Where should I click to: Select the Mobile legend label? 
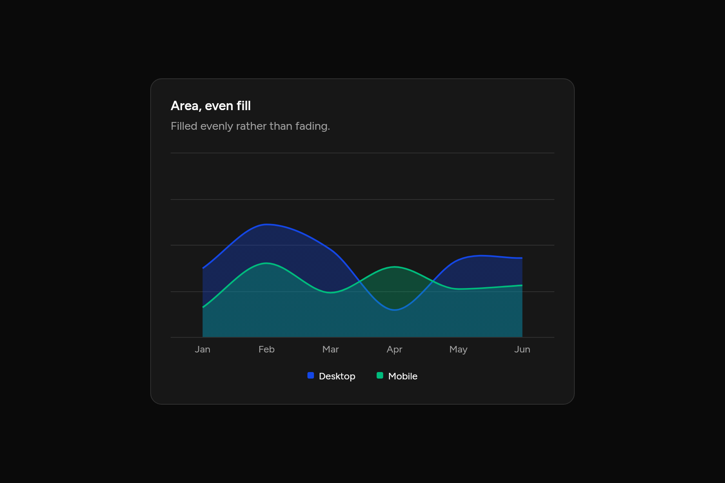click(x=403, y=376)
